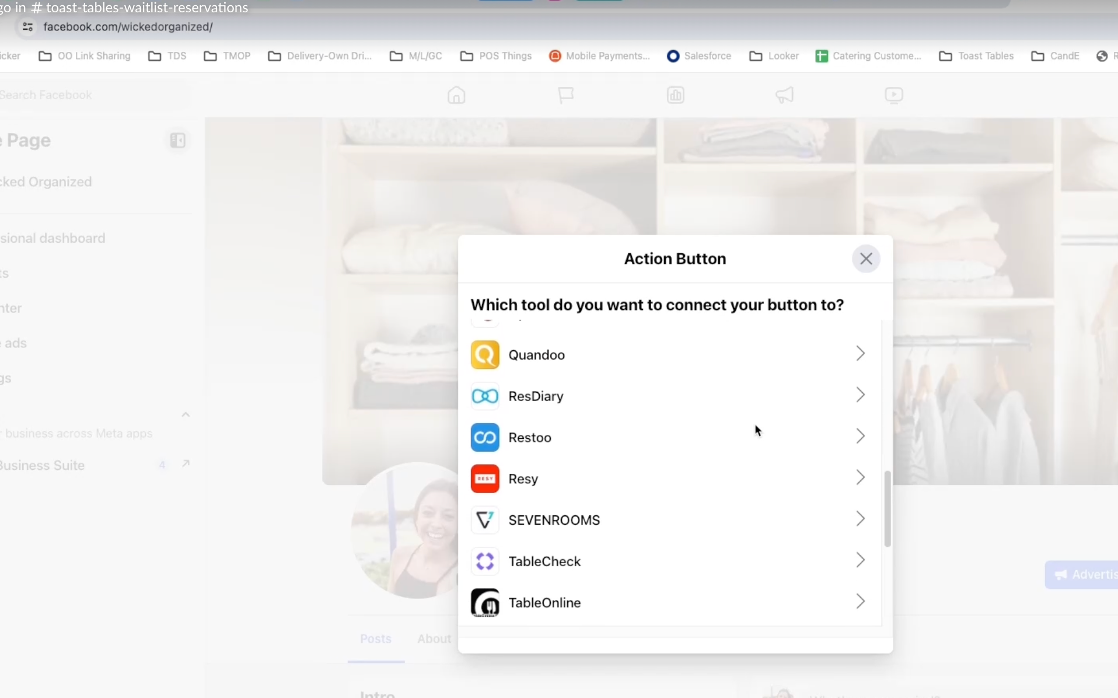Open Business Suite external link arrow

[x=186, y=464]
